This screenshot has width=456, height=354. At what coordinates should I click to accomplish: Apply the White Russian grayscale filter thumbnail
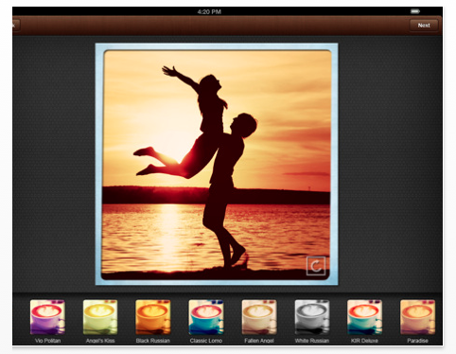tap(312, 317)
